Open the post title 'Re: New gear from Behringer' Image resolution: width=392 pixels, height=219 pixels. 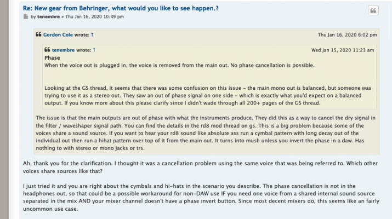(121, 8)
